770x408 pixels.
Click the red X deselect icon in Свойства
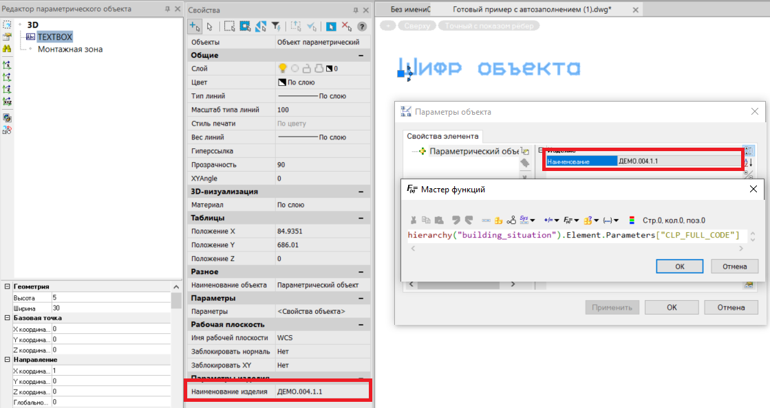(346, 27)
